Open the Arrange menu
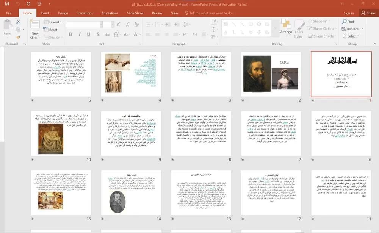Image resolution: width=379 pixels, height=233 pixels. (x=286, y=28)
